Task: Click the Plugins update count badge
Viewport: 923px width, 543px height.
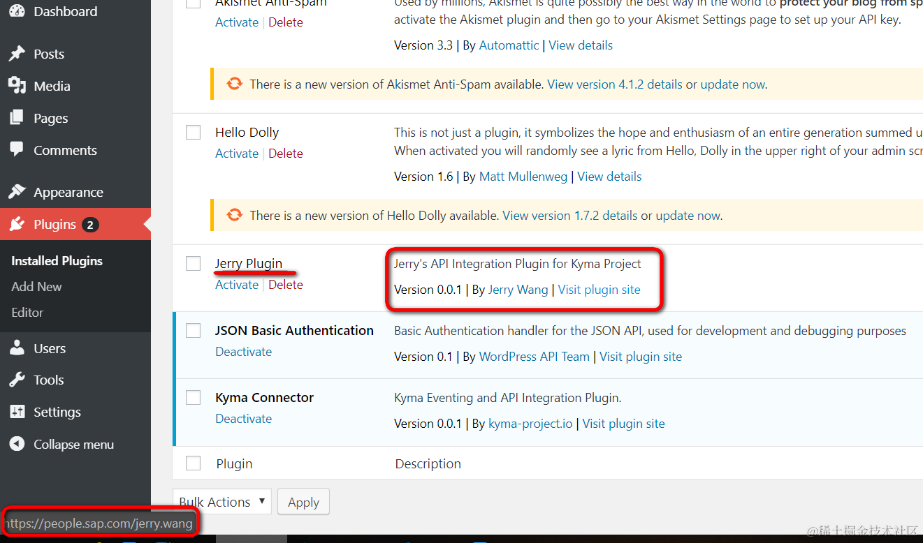Action: point(90,225)
